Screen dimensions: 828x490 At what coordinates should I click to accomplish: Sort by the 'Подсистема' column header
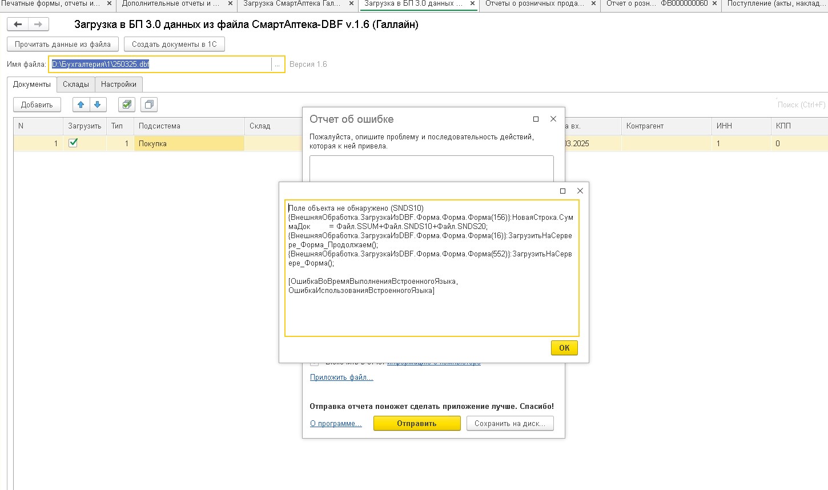189,126
